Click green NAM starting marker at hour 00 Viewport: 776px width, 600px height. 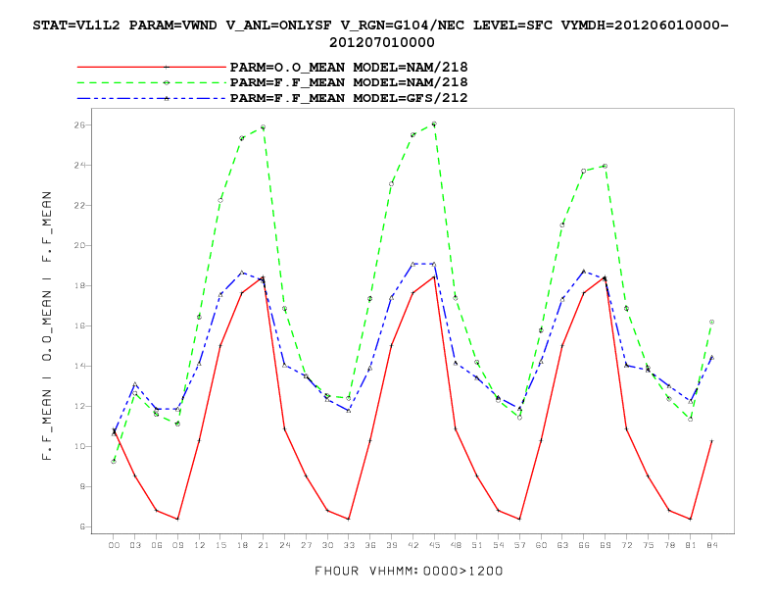(114, 462)
